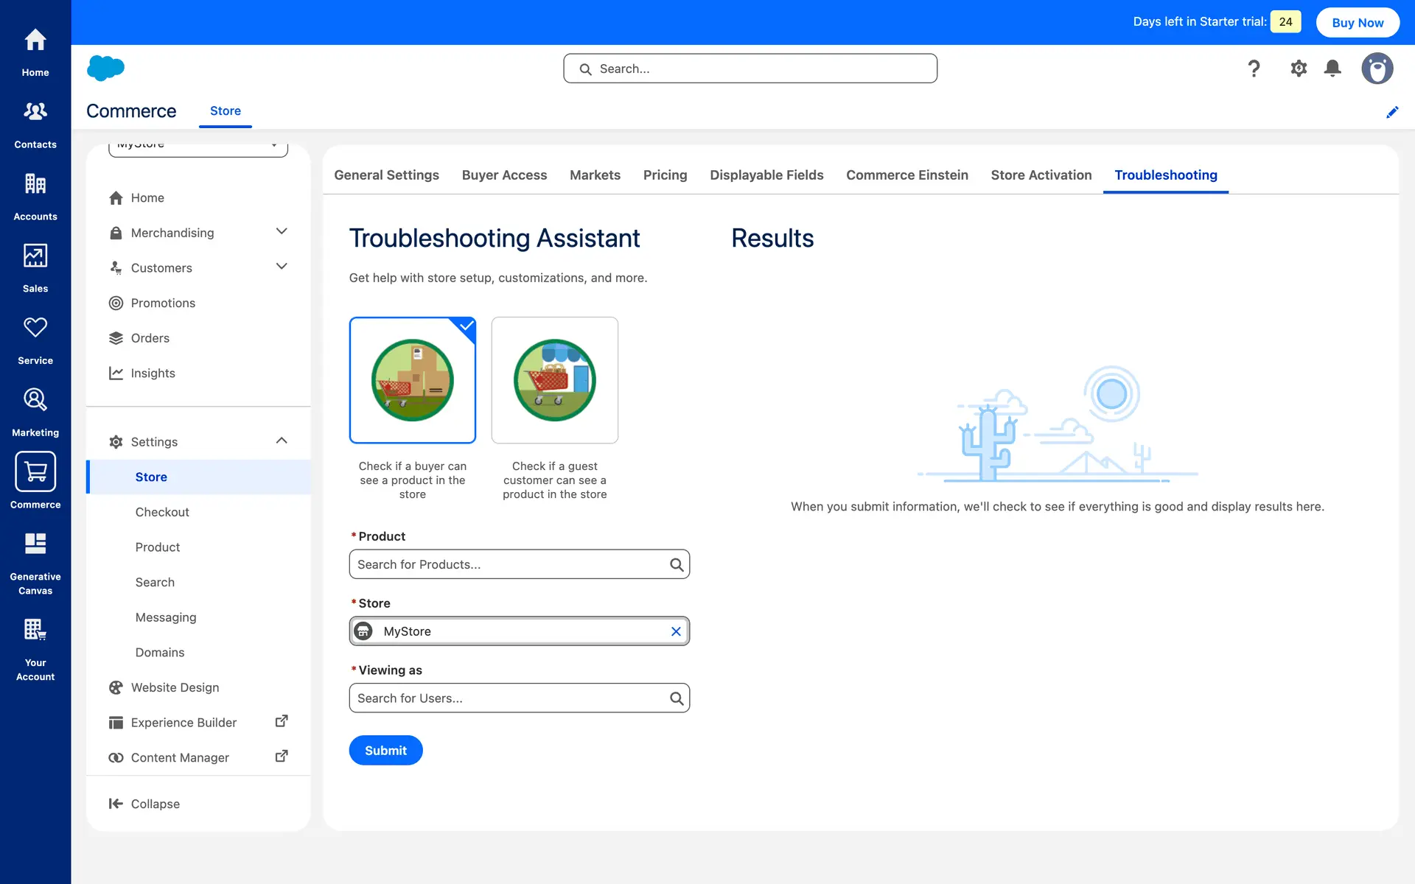This screenshot has height=884, width=1415.
Task: Open the help question mark icon
Action: click(x=1254, y=69)
